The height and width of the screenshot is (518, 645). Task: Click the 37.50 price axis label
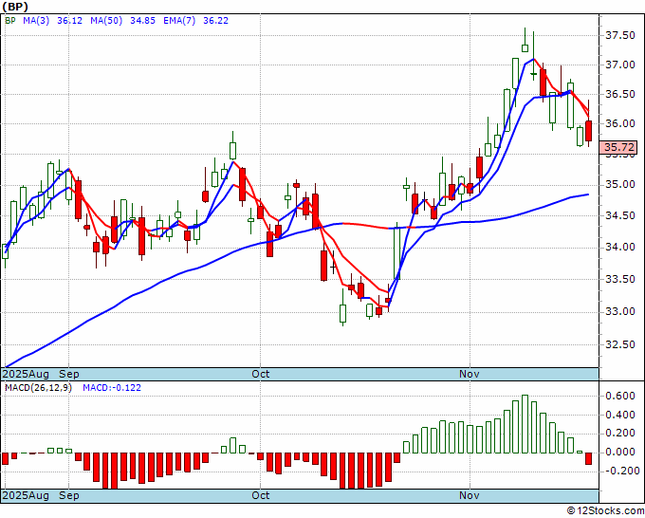[620, 36]
